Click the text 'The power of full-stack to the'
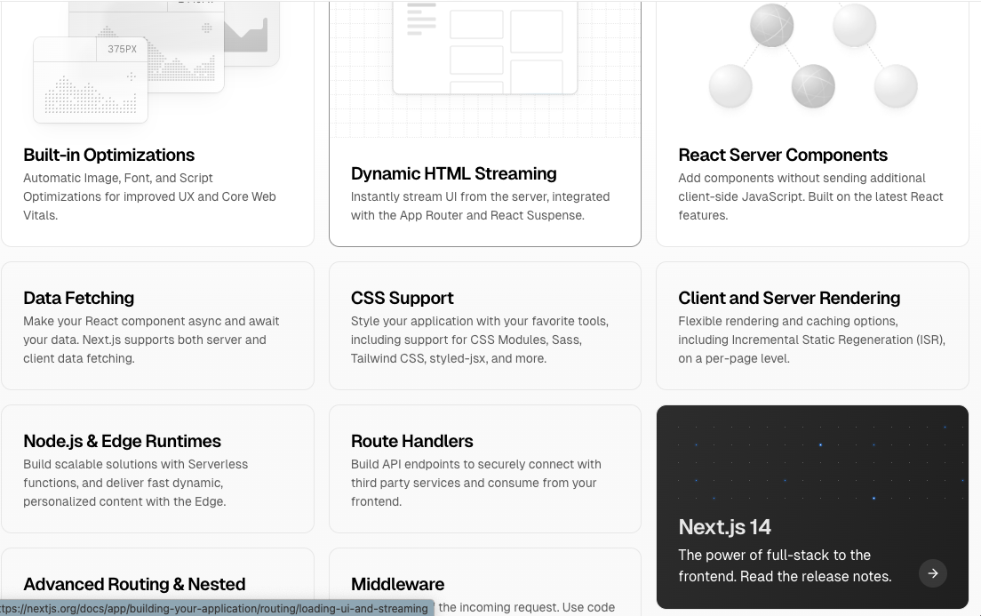Screen dimensions: 981x616 pos(774,556)
